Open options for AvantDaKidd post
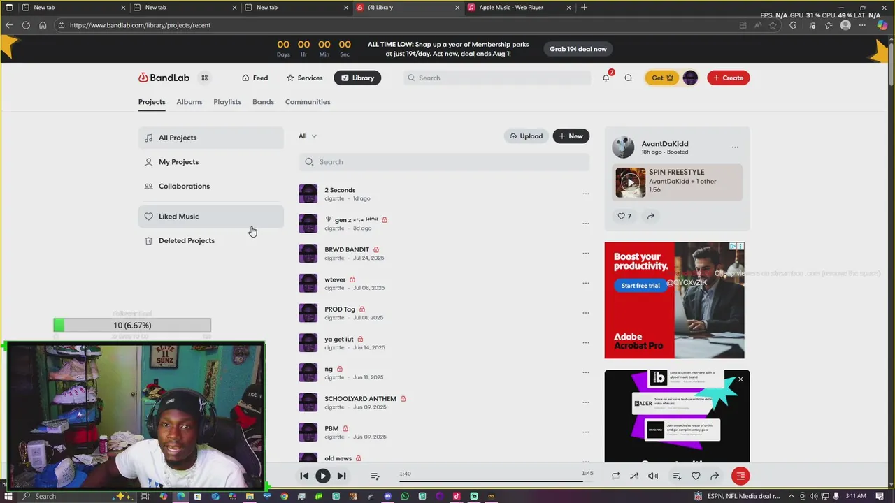 coord(735,147)
